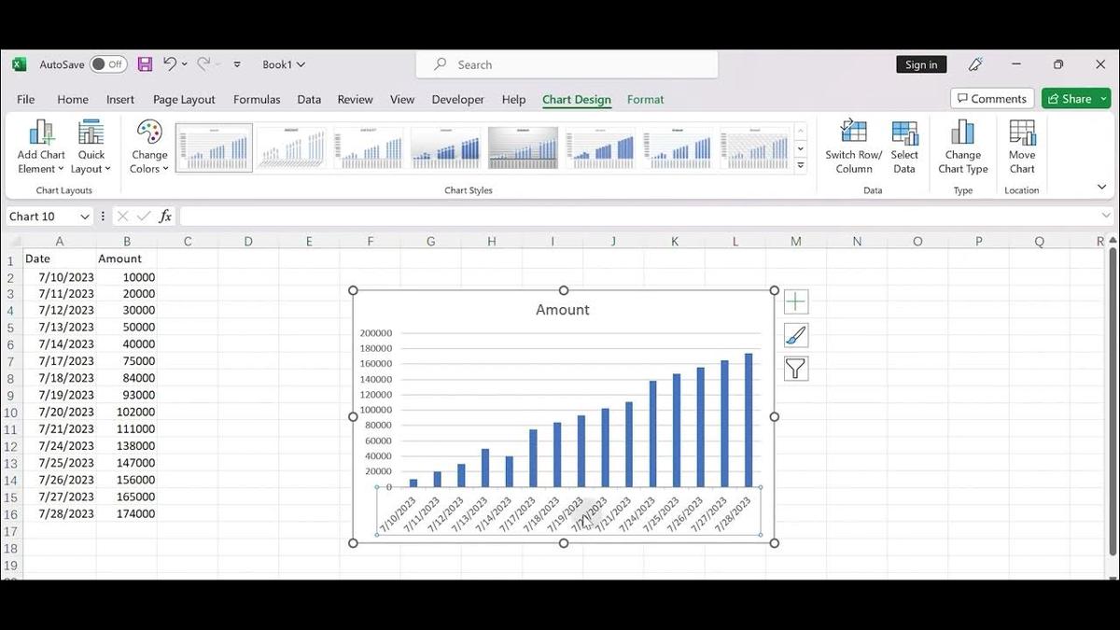
Task: Open the Developer ribbon tab
Action: tap(457, 99)
